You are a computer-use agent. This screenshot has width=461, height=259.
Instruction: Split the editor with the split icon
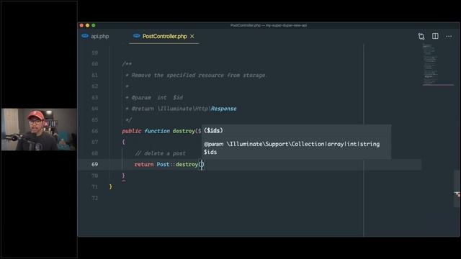pyautogui.click(x=435, y=36)
